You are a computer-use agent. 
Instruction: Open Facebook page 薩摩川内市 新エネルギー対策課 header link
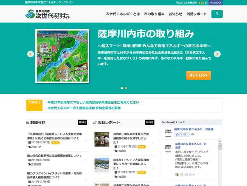click(194, 129)
